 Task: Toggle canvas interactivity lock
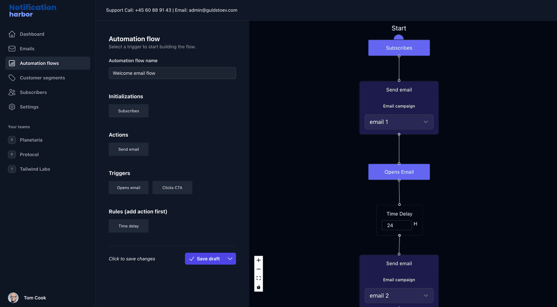click(x=258, y=287)
